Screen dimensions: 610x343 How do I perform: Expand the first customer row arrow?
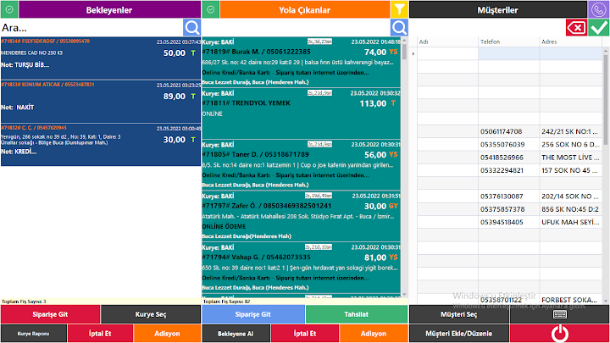pos(413,53)
